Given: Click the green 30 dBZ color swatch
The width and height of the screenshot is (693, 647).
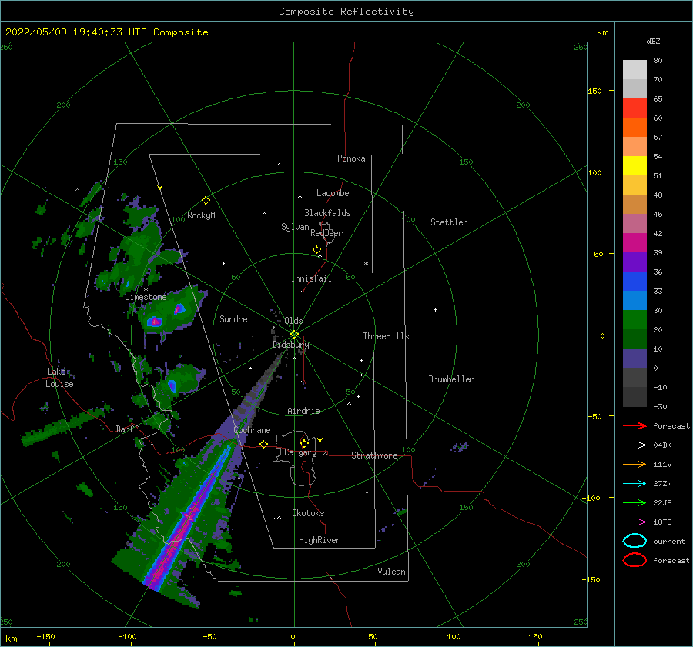Looking at the screenshot, I should (634, 319).
